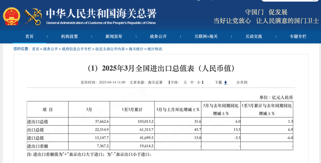The image size is (321, 163).
Task: Click the value 6.9
Action: pyautogui.click(x=291, y=130)
